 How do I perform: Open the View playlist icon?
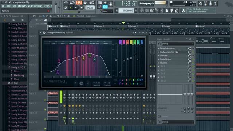[142, 11]
